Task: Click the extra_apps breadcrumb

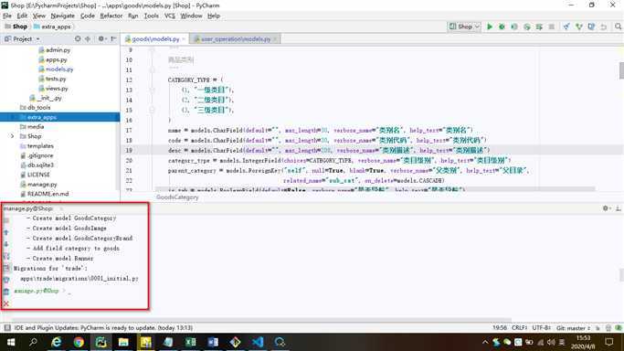Action: coord(52,27)
